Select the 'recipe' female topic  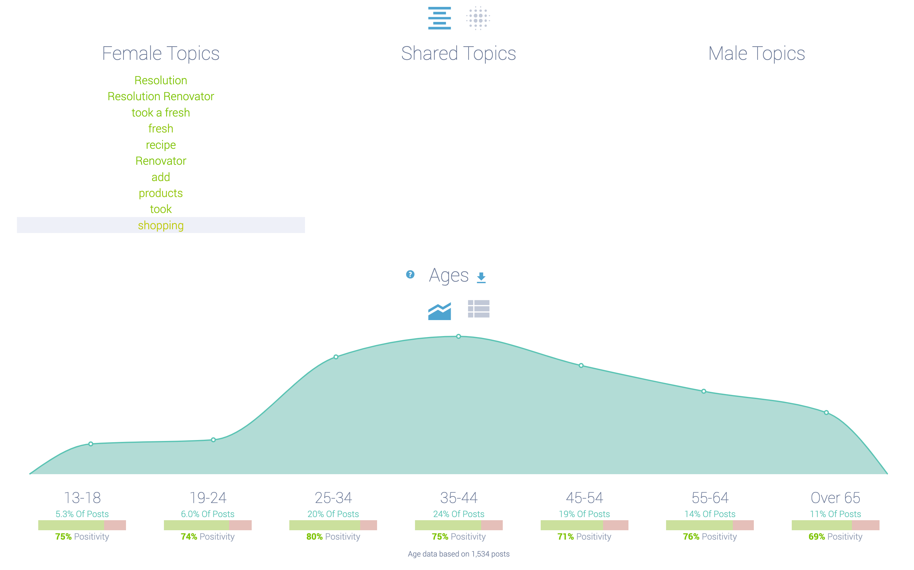[x=161, y=145]
